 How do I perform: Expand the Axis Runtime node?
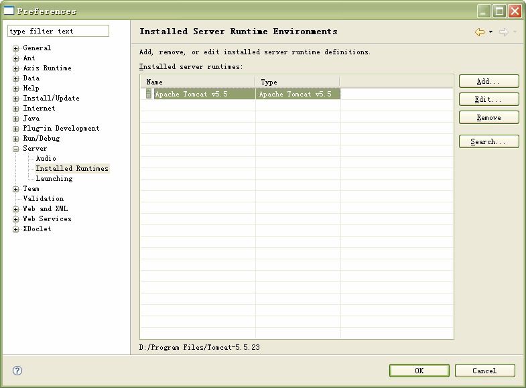pyautogui.click(x=16, y=68)
